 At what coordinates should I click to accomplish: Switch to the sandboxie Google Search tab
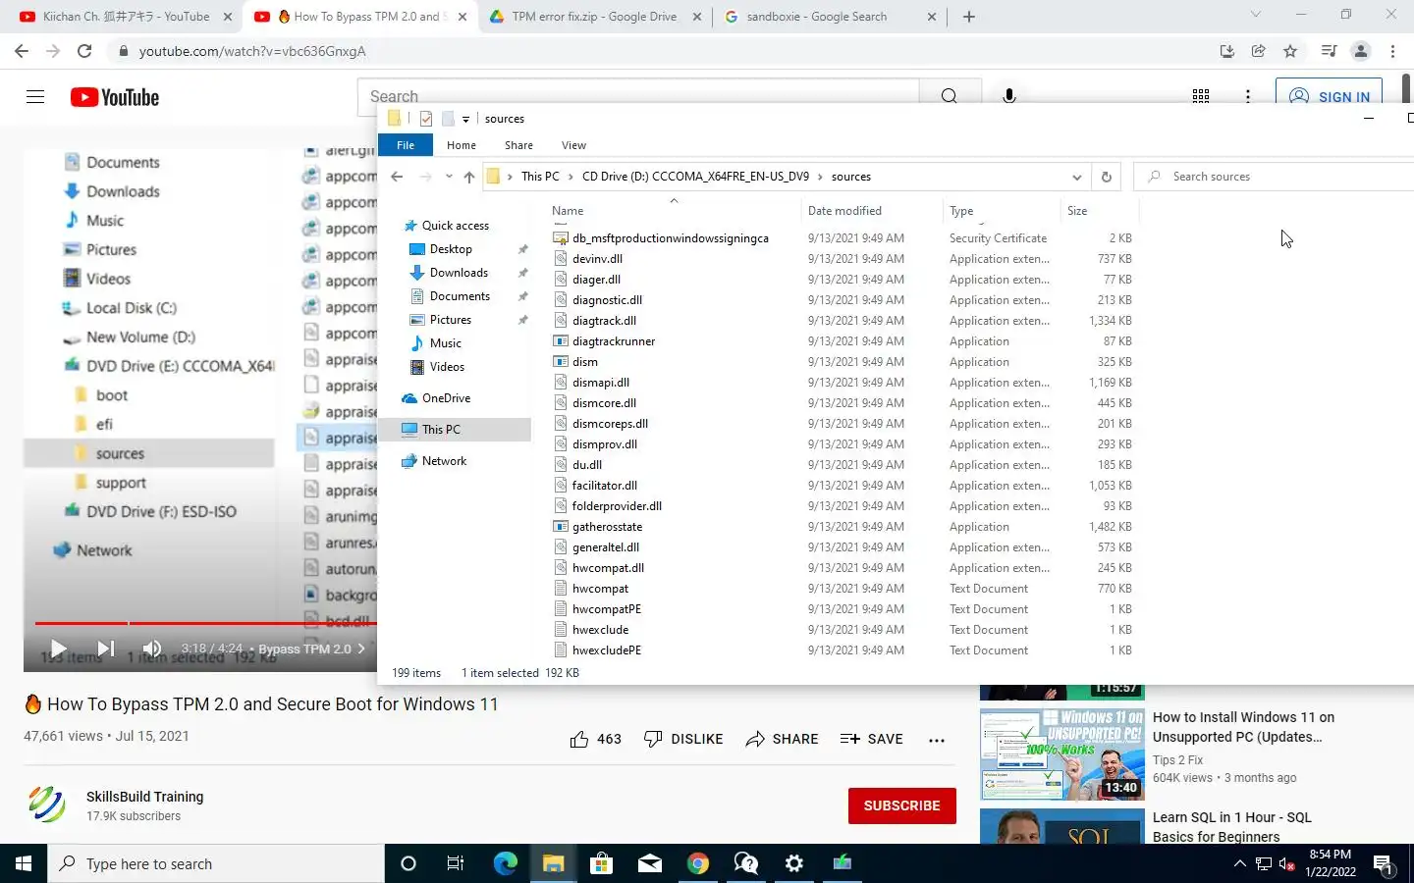(817, 17)
